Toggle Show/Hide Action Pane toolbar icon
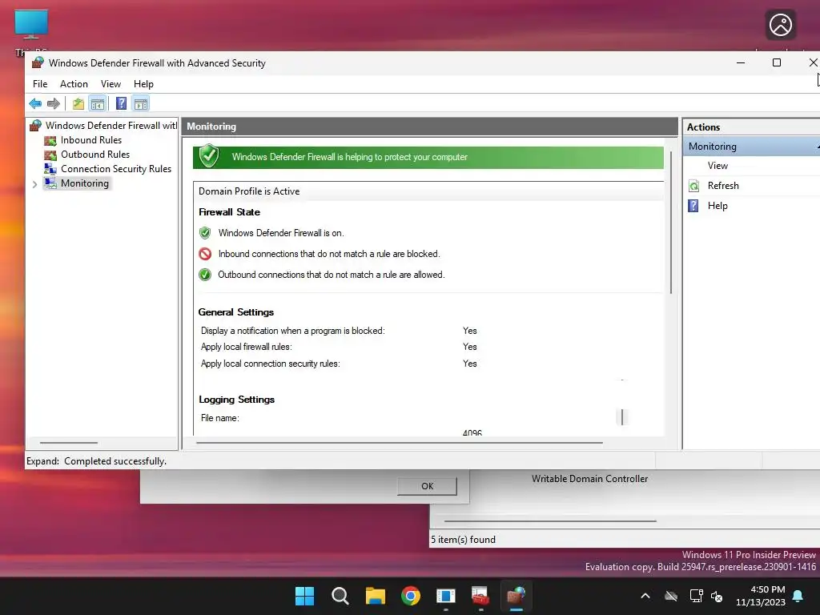 (x=141, y=103)
